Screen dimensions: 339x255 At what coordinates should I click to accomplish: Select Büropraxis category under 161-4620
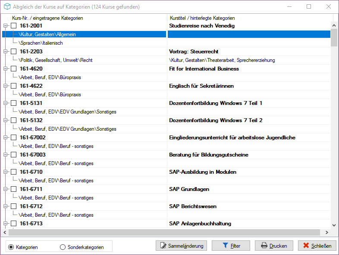50,77
